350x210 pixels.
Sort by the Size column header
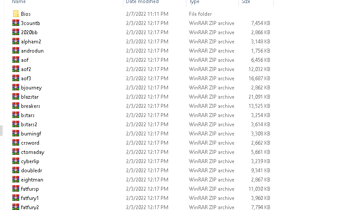point(246,2)
